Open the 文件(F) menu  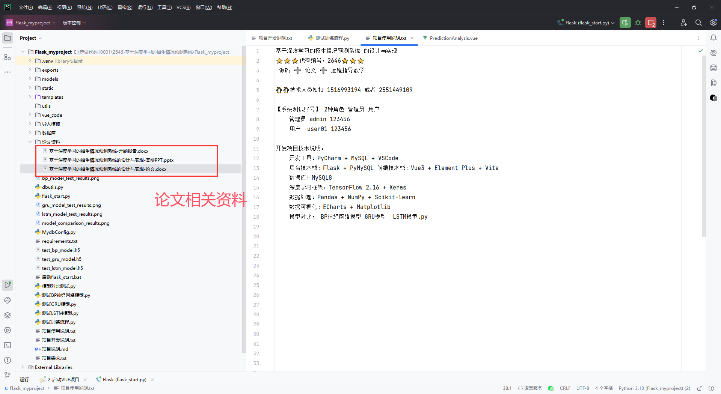tap(26, 8)
